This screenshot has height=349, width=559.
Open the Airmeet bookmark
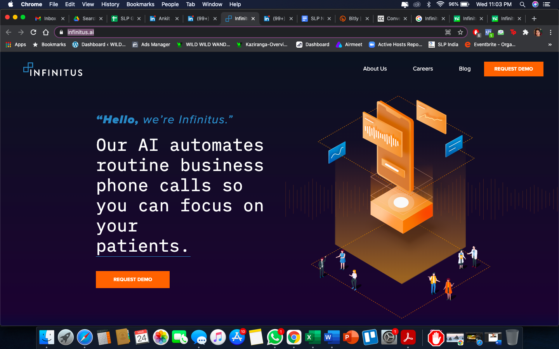click(349, 45)
